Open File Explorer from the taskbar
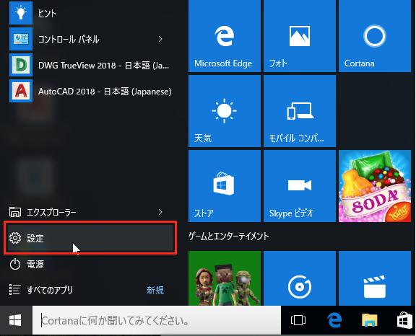This screenshot has width=416, height=336. coord(370,320)
